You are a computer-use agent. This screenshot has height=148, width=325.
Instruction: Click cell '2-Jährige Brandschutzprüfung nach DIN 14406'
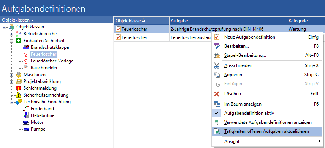click(x=228, y=29)
